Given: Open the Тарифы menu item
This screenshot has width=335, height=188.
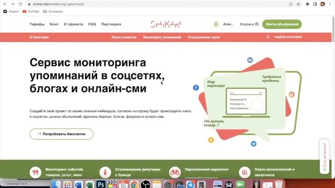Looking at the screenshot, I should pyautogui.click(x=37, y=24).
